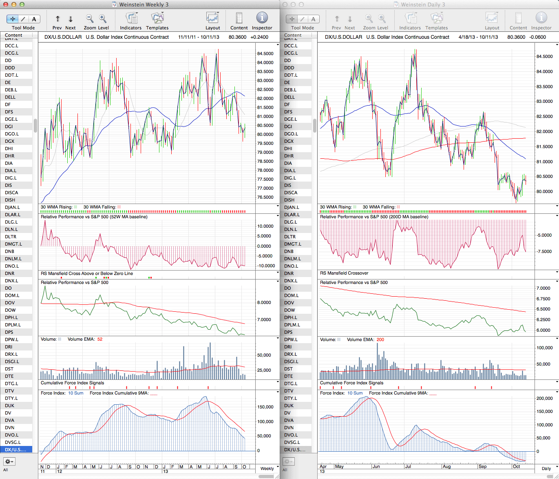Toggle the Content sidebar in Weekly window
Screen dimensions: 559x479
click(x=239, y=18)
